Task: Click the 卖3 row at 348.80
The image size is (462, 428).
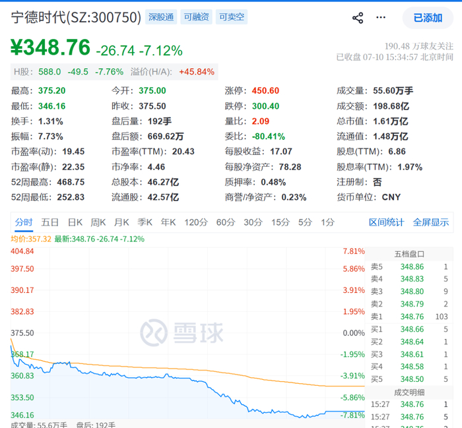Action: coord(409,291)
